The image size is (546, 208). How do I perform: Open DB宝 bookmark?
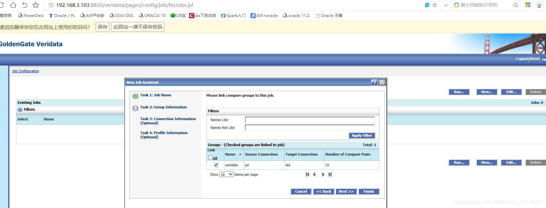(178, 15)
